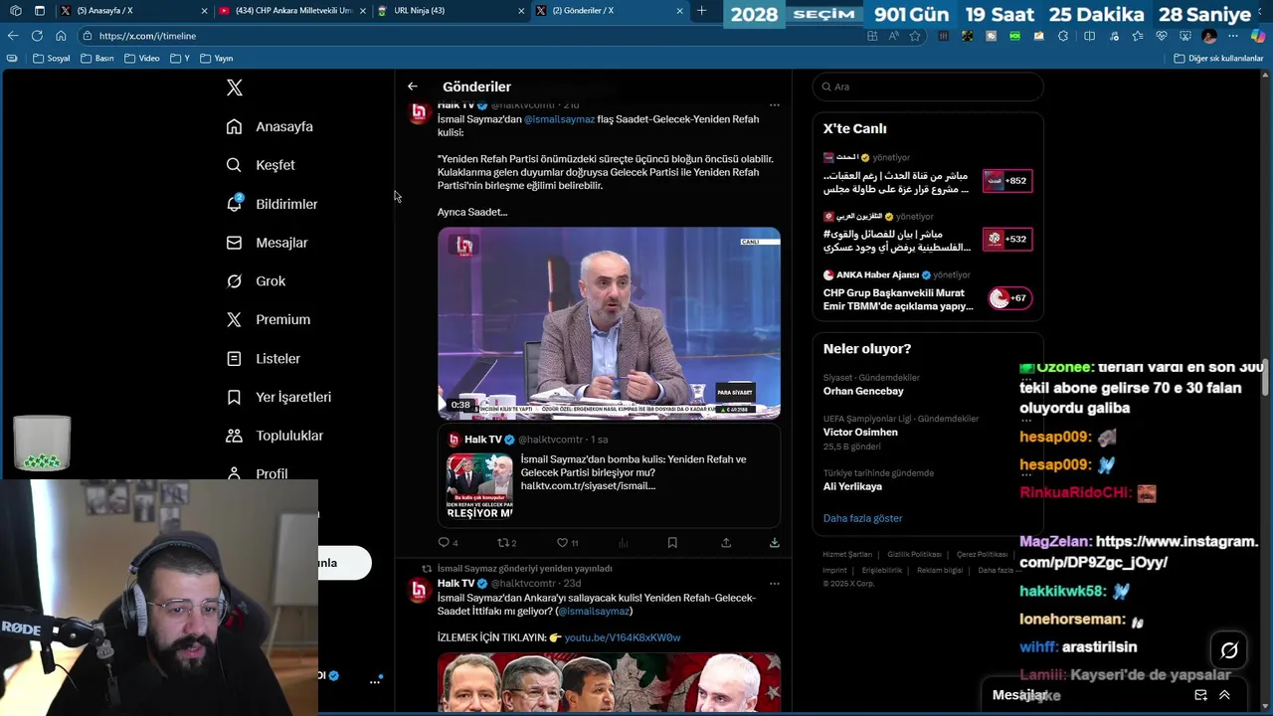Open the Yayın bookmarks folder

click(216, 59)
